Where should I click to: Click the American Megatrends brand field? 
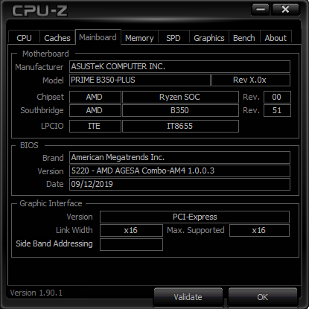click(x=179, y=157)
